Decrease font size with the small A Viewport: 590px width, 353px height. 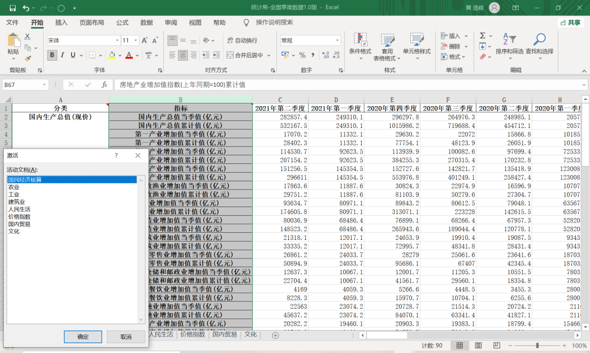(155, 40)
